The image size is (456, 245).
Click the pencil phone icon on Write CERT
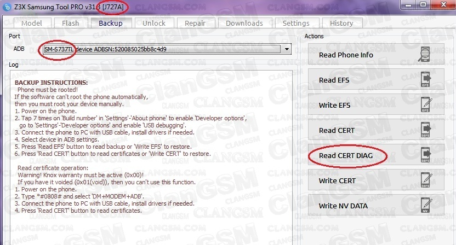click(x=426, y=180)
